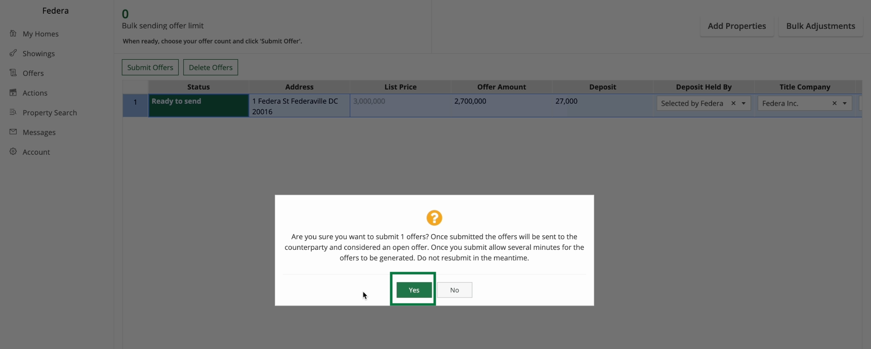Select the Ready to send status cell
Viewport: 871px width, 349px height.
tap(198, 106)
